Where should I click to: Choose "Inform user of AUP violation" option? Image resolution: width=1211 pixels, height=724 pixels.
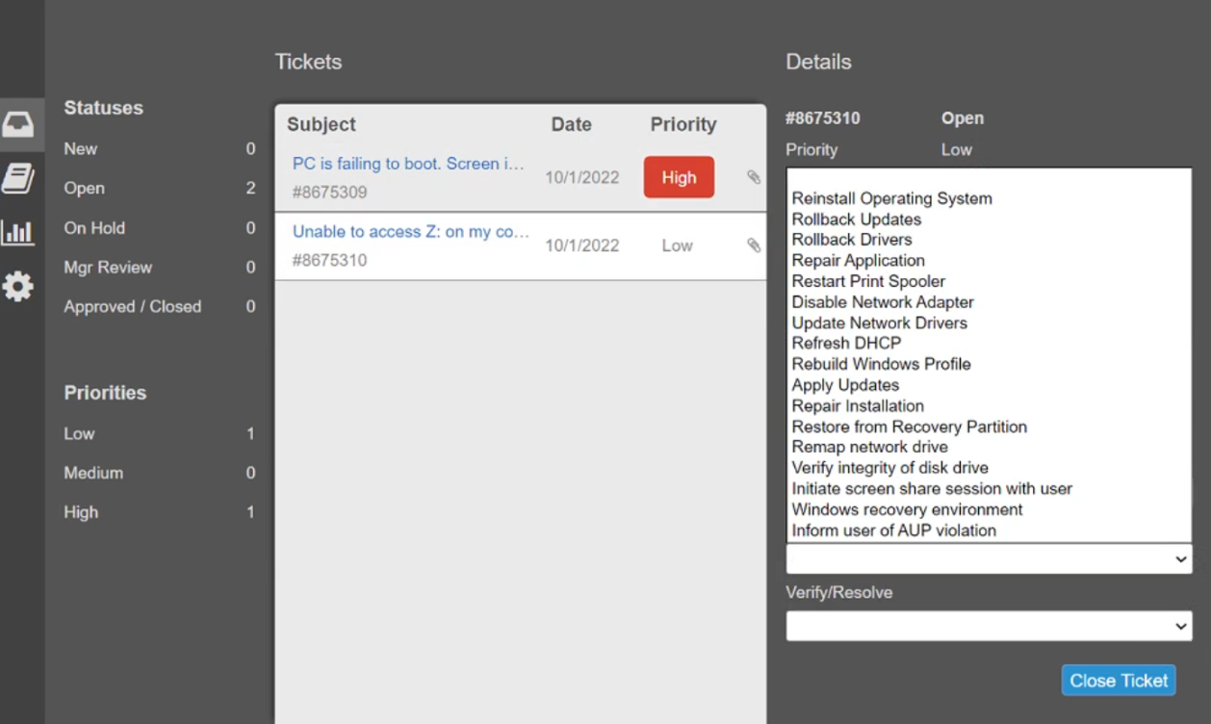click(894, 530)
